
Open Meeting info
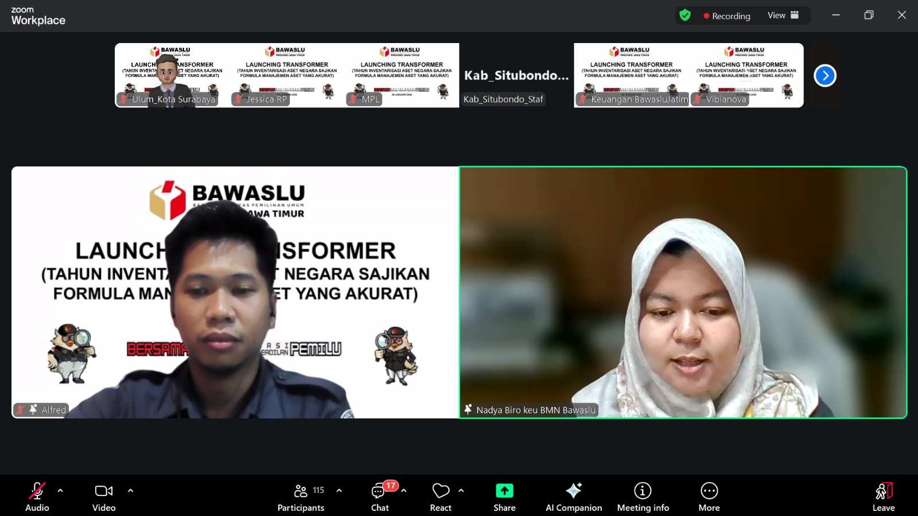pyautogui.click(x=643, y=497)
